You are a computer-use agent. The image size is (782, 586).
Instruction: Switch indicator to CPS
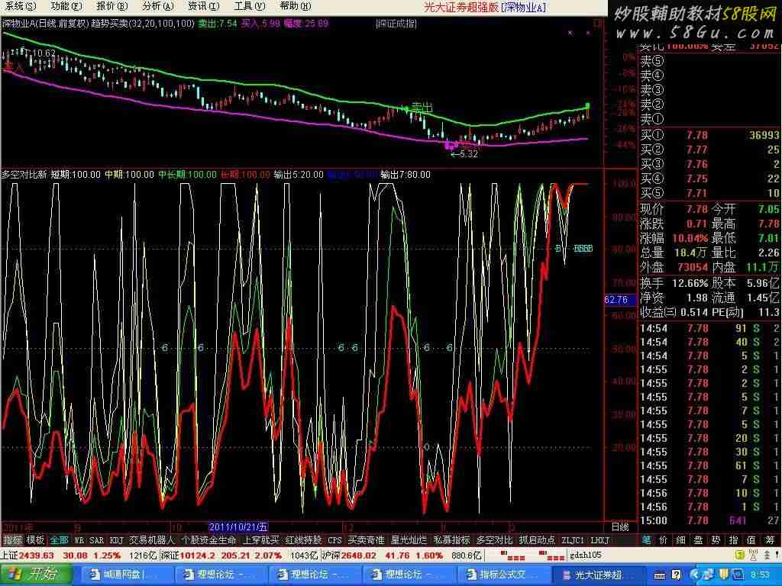point(334,539)
